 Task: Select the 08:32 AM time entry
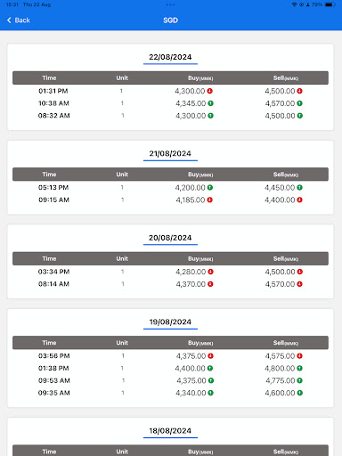coord(54,116)
